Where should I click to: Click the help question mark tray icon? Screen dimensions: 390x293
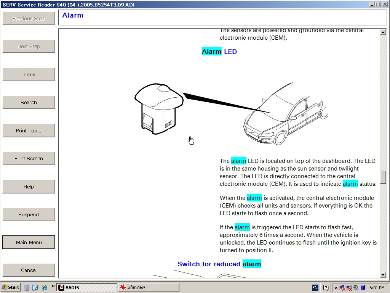tap(326, 288)
